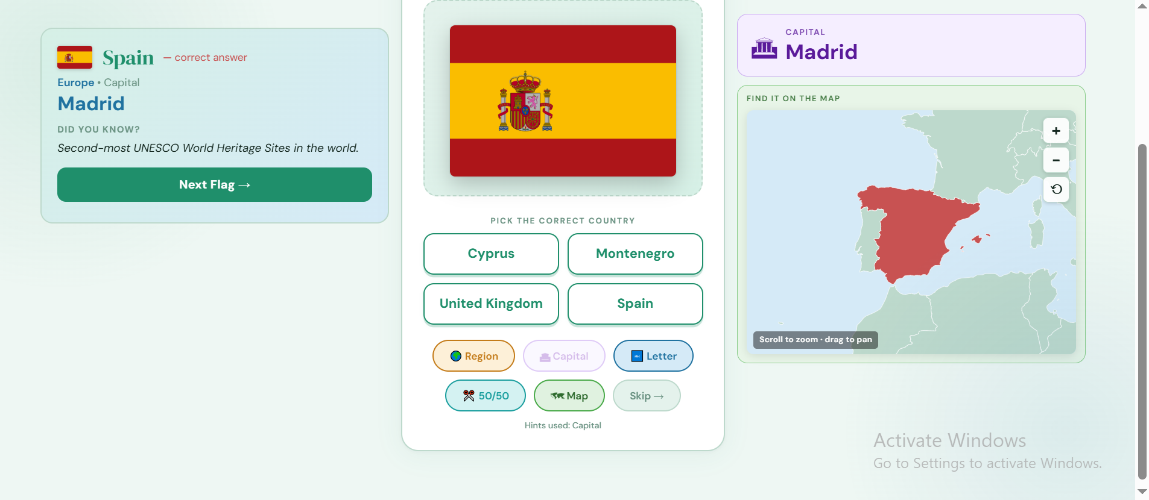This screenshot has width=1149, height=500.
Task: Choose Montenegro as the answer
Action: (x=635, y=254)
